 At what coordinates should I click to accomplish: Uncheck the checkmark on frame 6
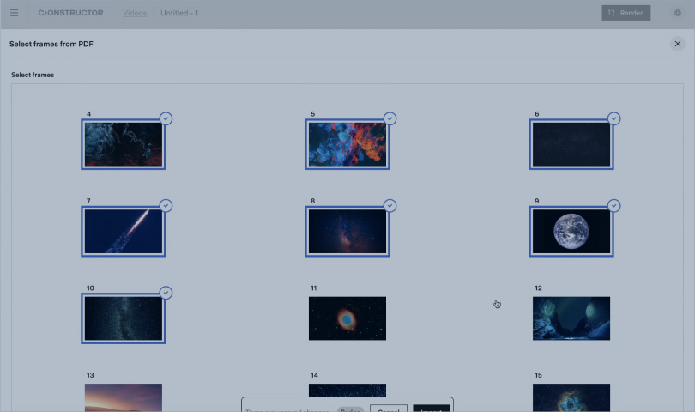(x=613, y=118)
